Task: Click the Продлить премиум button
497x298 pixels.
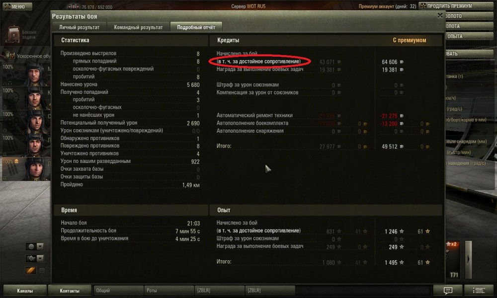Action: [456, 6]
